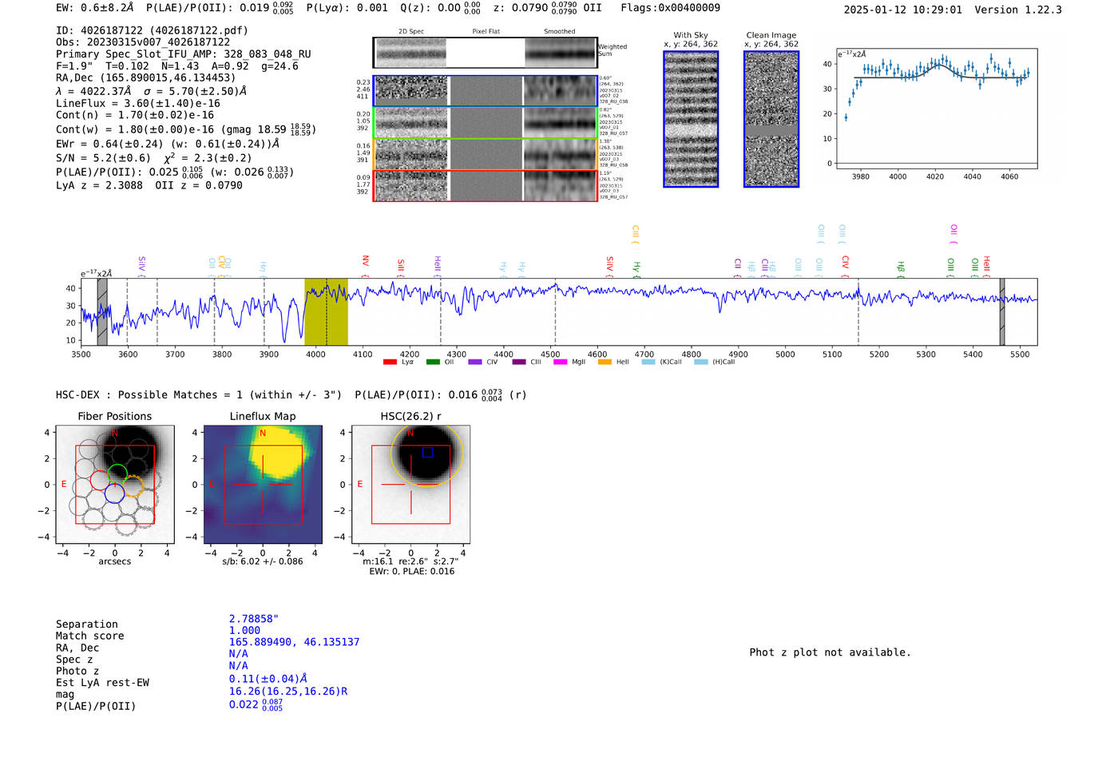Select the red-bordered 2D spectrum row
The height and width of the screenshot is (761, 1118).
click(485, 186)
